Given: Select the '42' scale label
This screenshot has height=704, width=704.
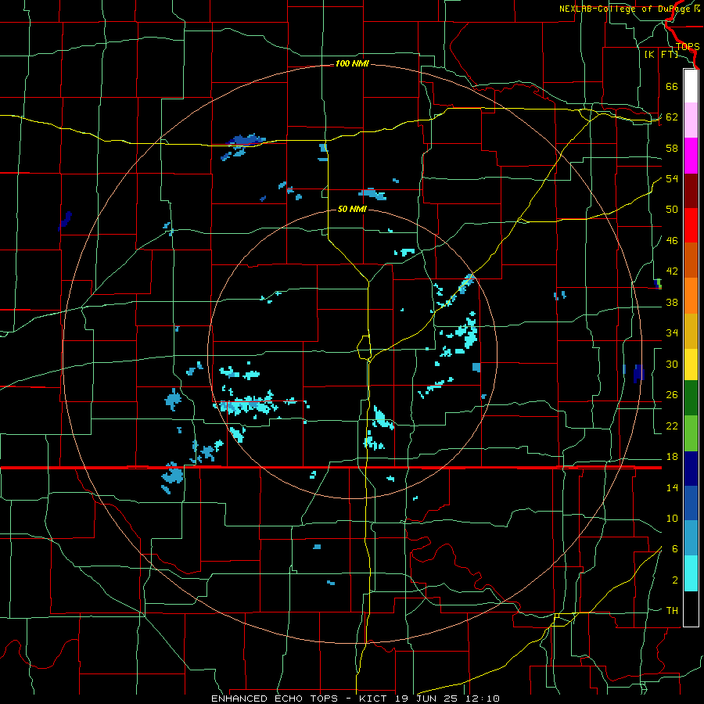Looking at the screenshot, I should click(x=672, y=271).
